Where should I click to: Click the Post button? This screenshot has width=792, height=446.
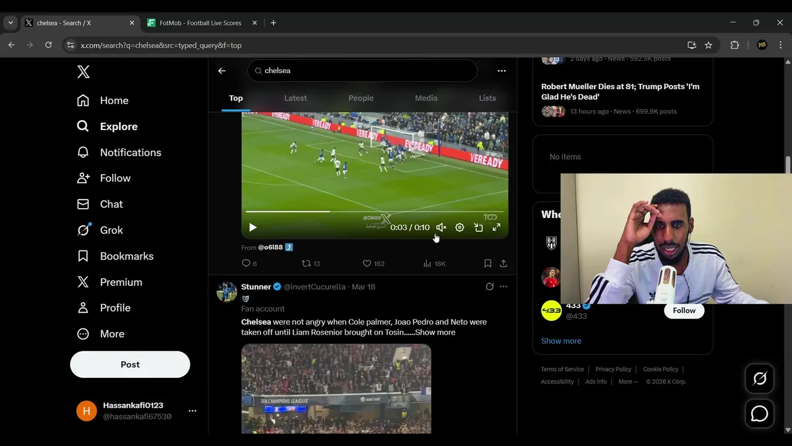pos(130,364)
